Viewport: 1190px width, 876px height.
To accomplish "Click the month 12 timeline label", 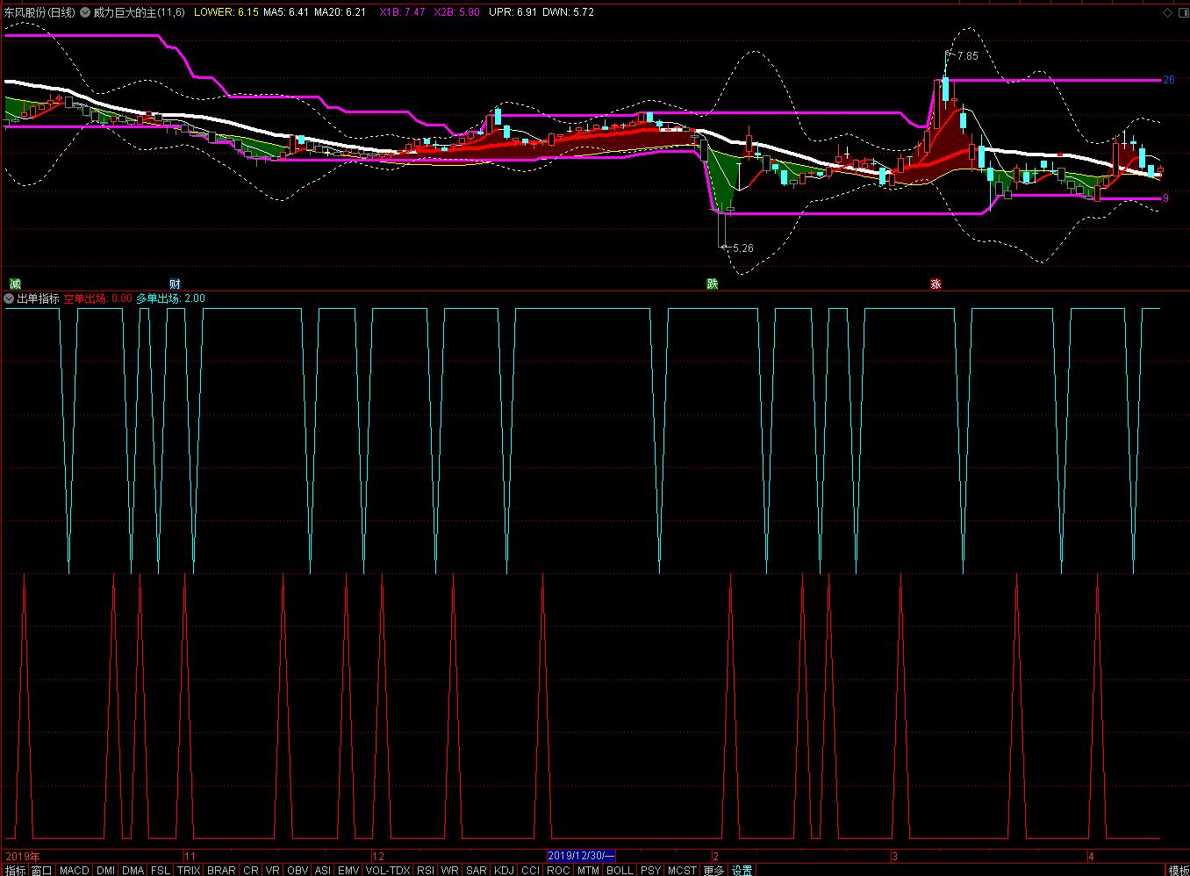I will pos(378,856).
